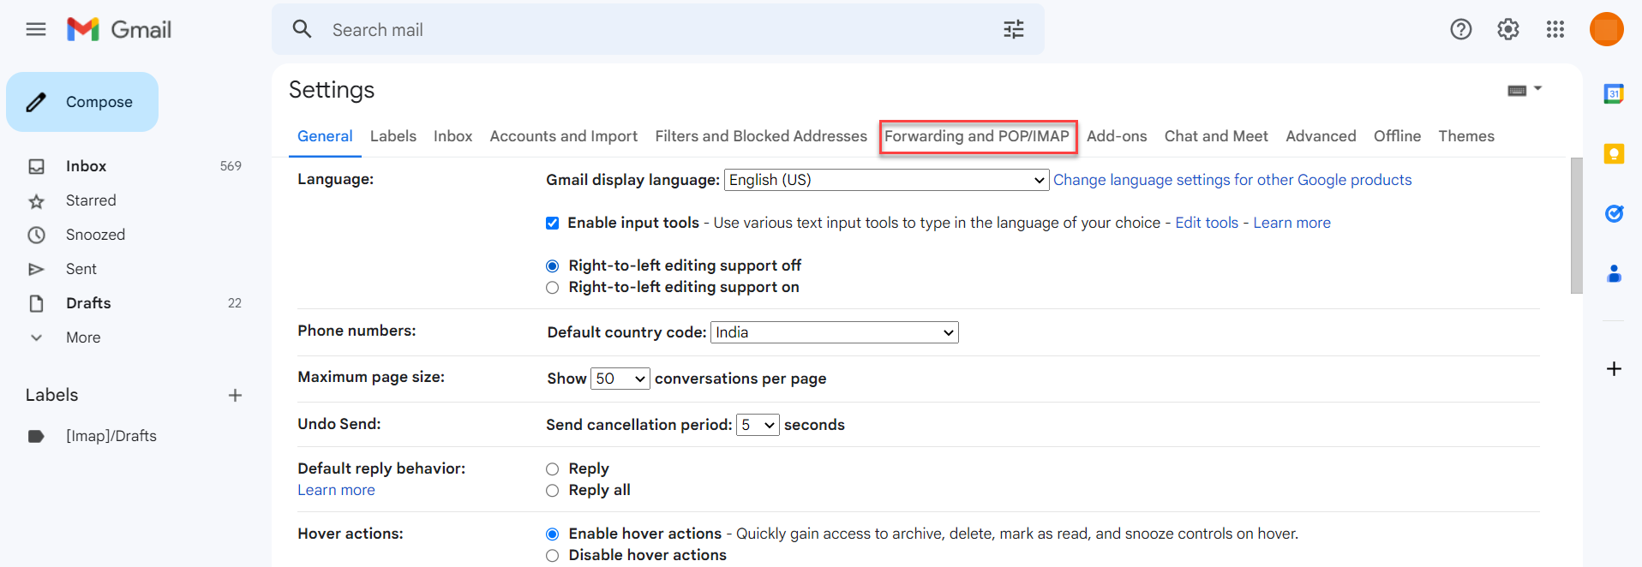Click the Drafts page icon

(36, 303)
